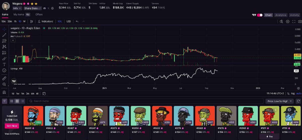Screen dimensions: 302x140
Task: Open the X (Twitter) link icon
Action: [48, 8]
